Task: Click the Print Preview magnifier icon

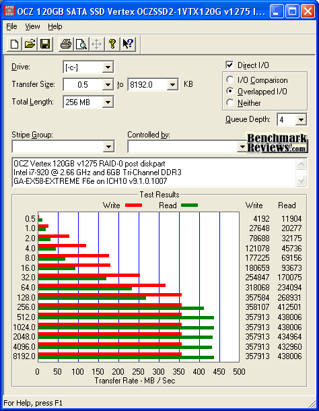Action: 81,44
